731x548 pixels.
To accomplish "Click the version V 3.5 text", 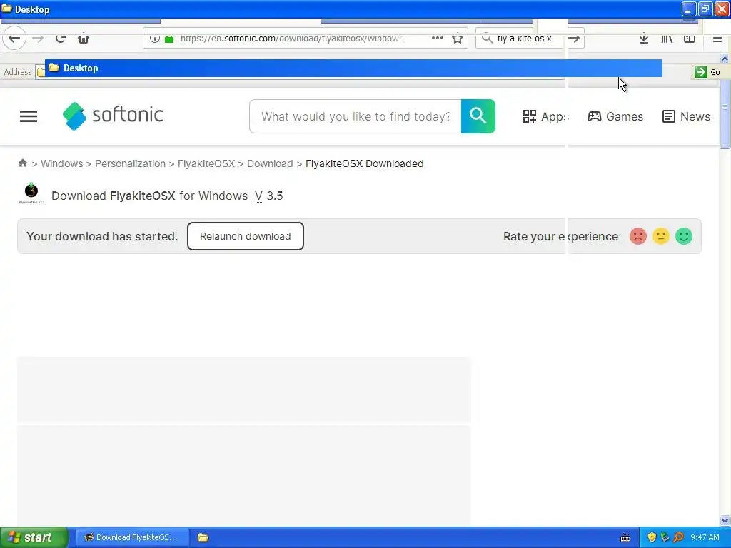I will pos(269,196).
